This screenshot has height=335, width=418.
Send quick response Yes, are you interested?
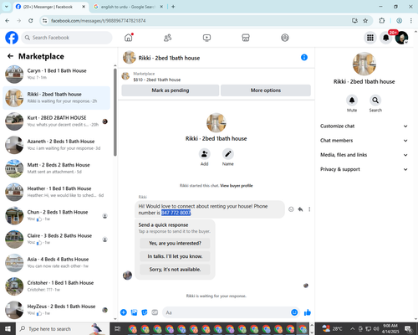point(175,243)
